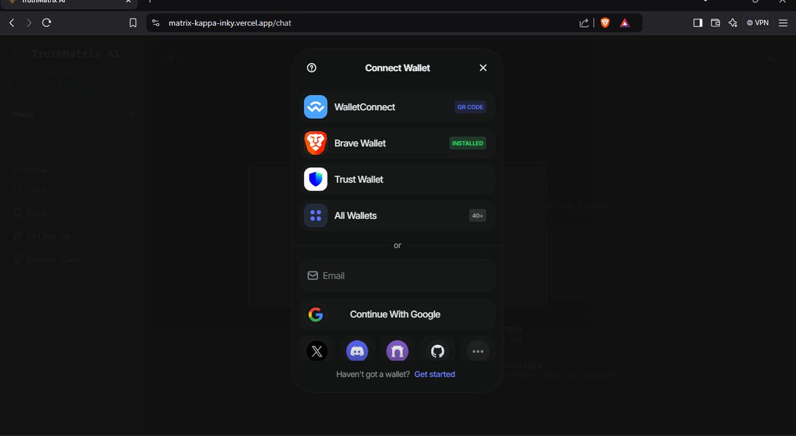Open site information icon in address bar
The image size is (796, 436).
(x=156, y=23)
